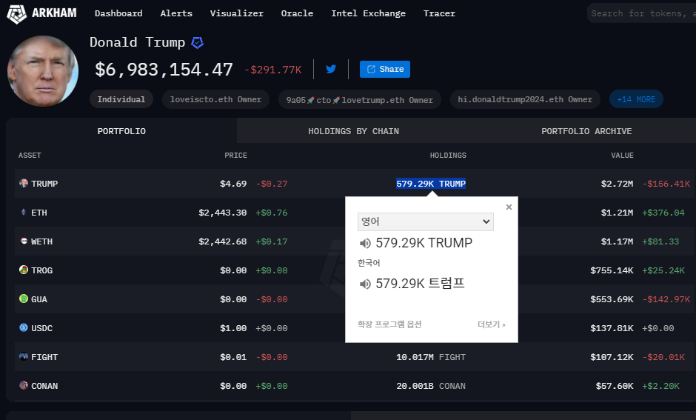Click the loveiscto.eth Owner tag
This screenshot has height=420, width=696.
point(215,99)
